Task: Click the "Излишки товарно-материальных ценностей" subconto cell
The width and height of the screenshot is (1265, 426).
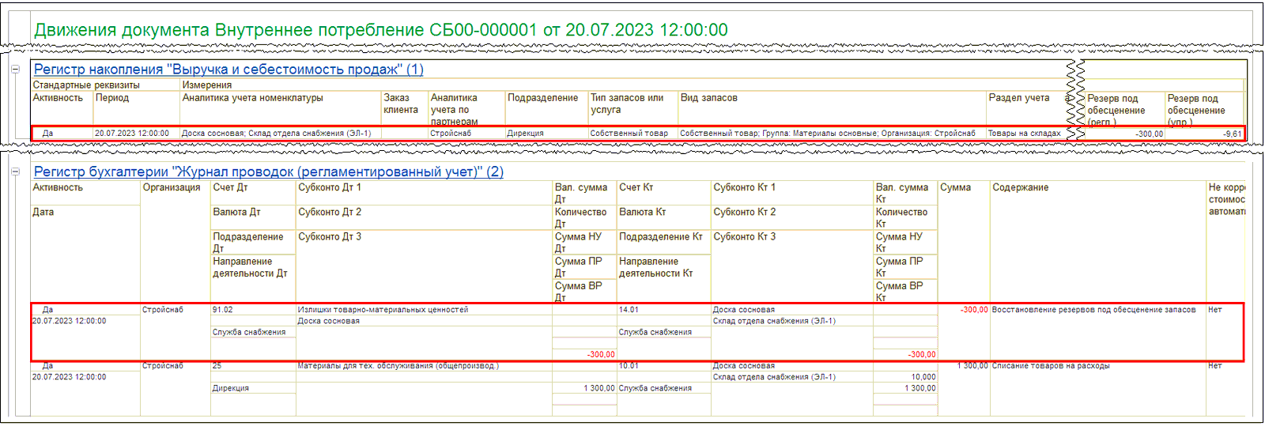Action: point(383,310)
